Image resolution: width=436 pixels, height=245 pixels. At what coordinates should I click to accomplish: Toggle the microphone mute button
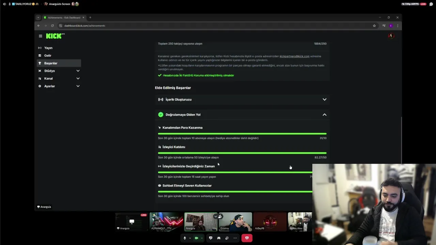coord(185,238)
